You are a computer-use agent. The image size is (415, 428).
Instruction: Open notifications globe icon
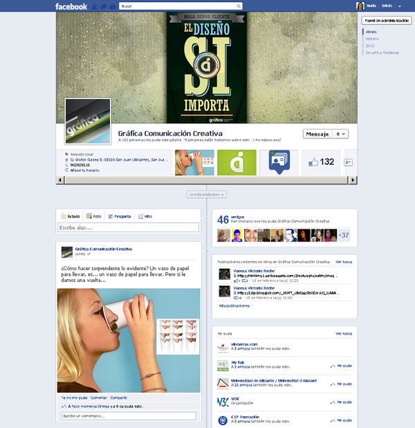click(x=113, y=6)
